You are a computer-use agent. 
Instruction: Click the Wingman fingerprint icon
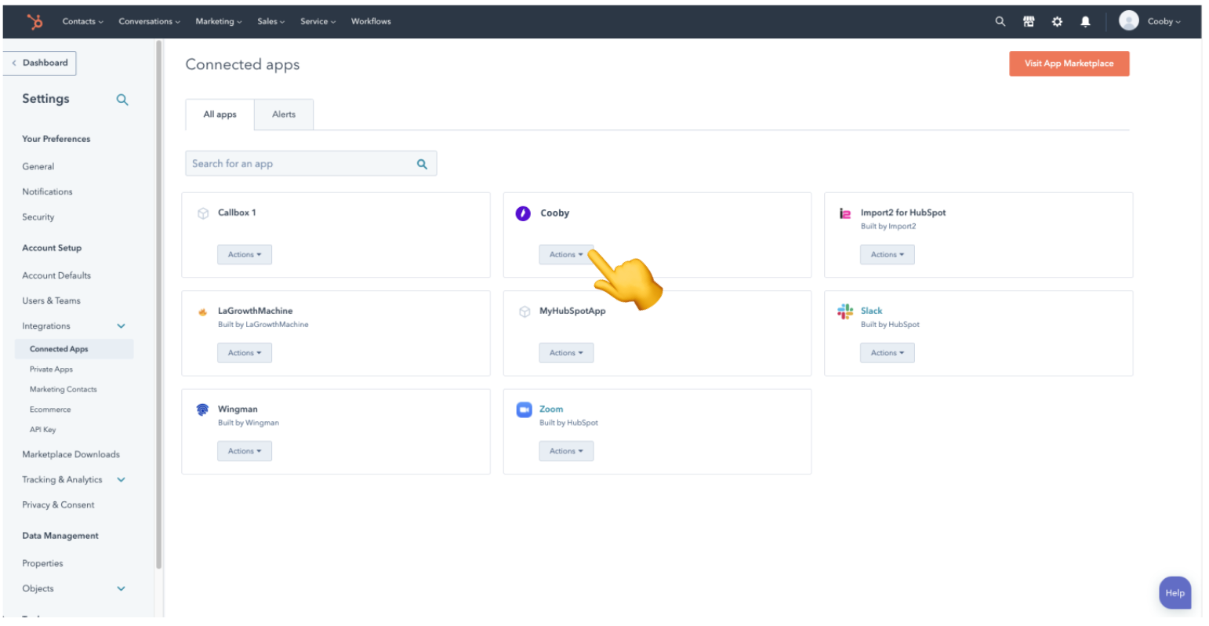(x=203, y=409)
